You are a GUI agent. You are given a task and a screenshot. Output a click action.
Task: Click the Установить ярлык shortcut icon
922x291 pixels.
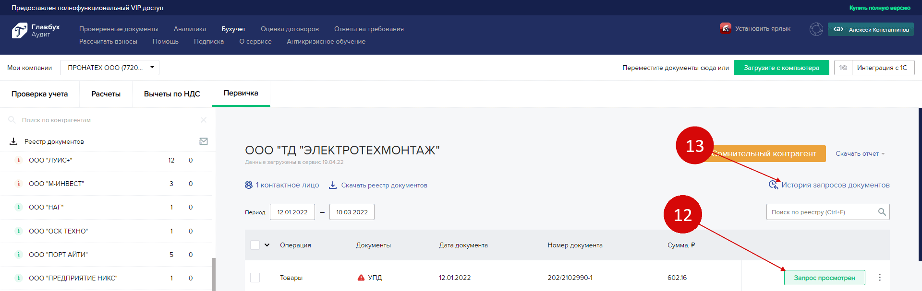(725, 28)
